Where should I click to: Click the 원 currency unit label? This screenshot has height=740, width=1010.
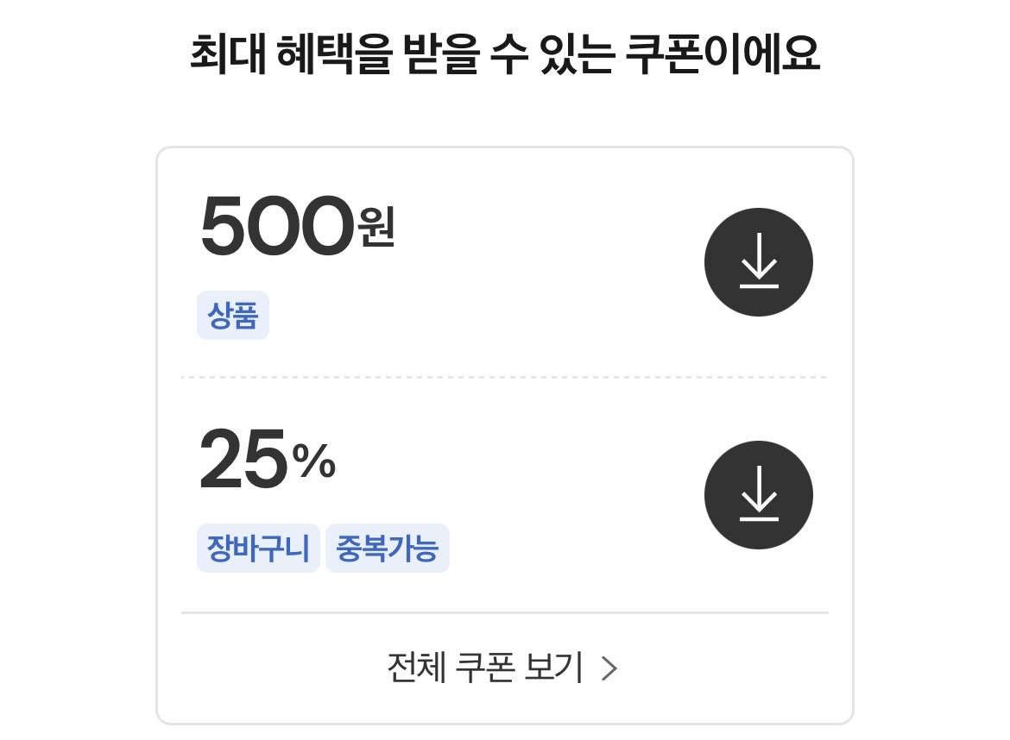tap(376, 228)
